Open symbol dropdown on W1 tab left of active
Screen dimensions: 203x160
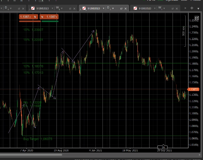52,8
